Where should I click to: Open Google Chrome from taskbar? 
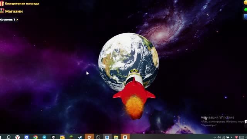tap(36, 137)
